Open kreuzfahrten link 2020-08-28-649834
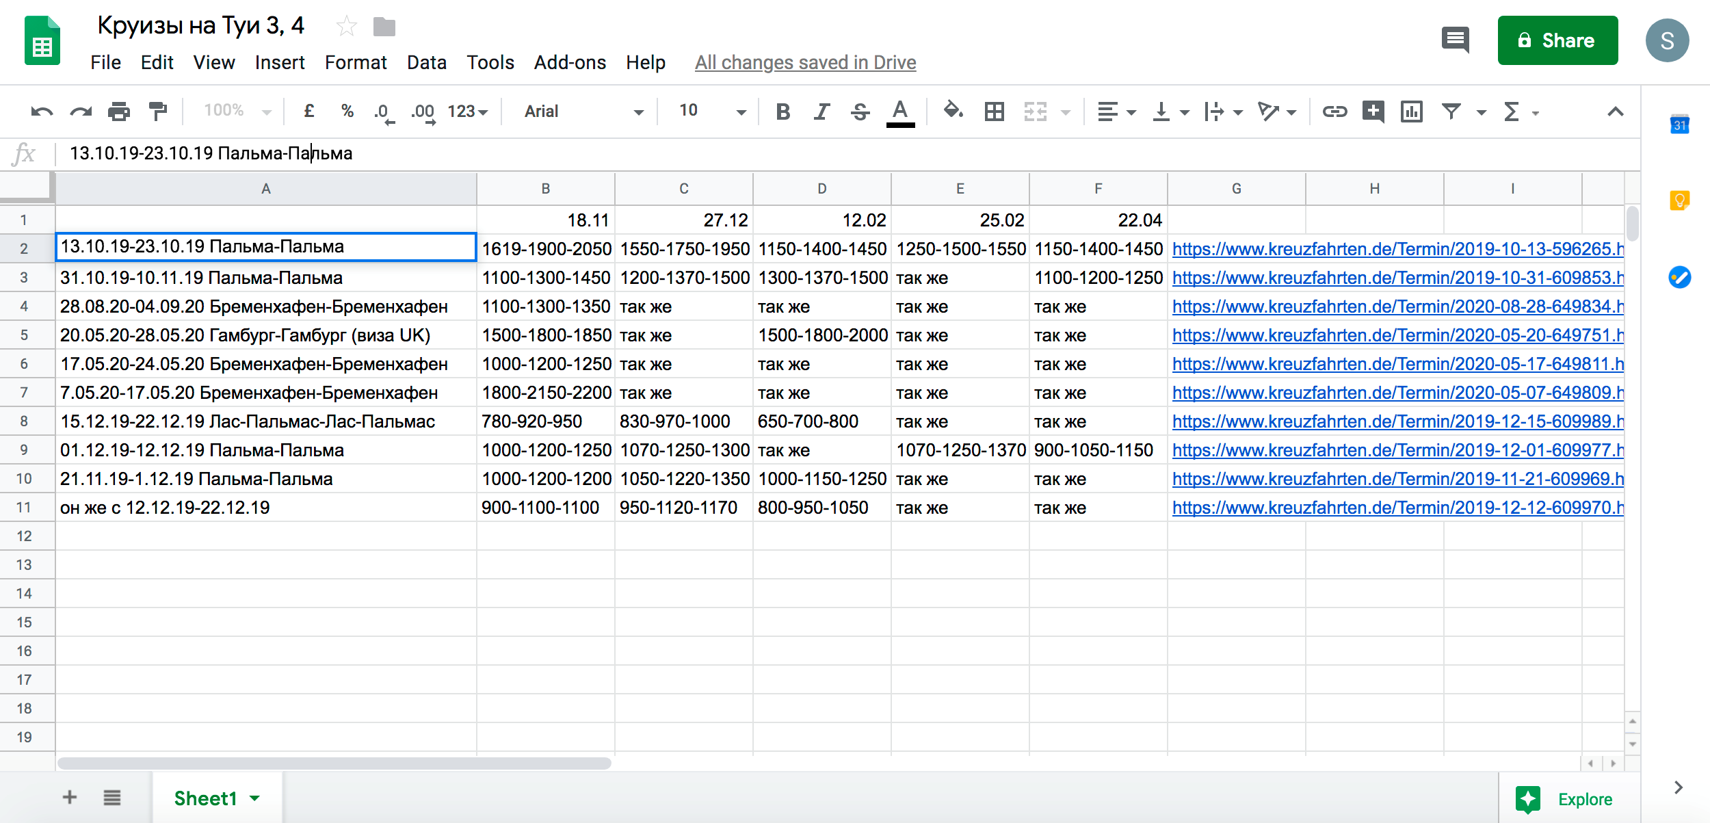This screenshot has width=1710, height=823. (x=1397, y=306)
